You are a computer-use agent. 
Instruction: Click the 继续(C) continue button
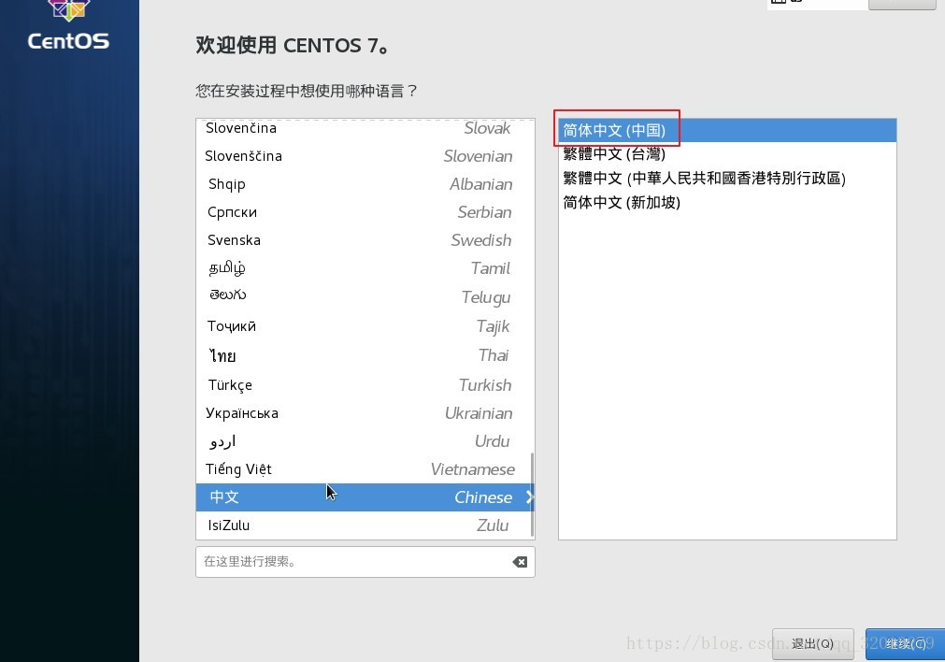click(x=905, y=644)
